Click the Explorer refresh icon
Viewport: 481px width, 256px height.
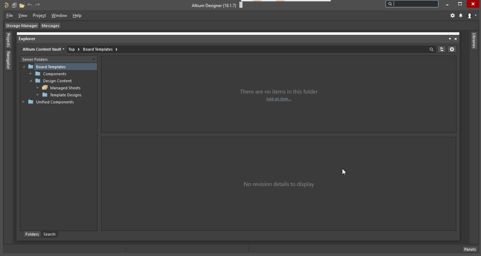441,49
